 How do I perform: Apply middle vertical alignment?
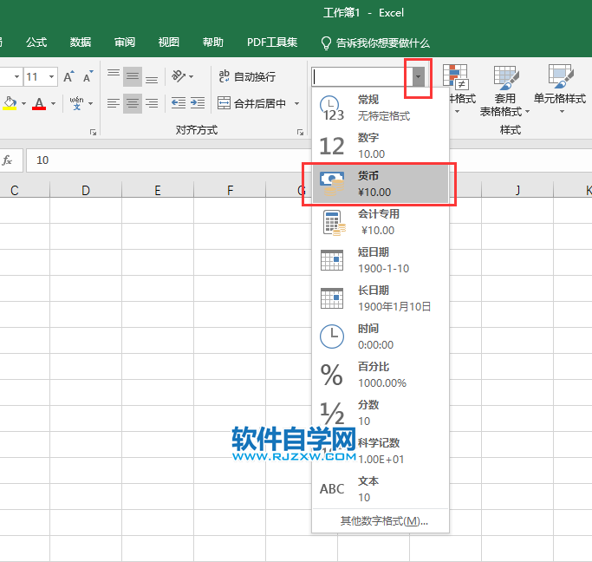tap(133, 76)
